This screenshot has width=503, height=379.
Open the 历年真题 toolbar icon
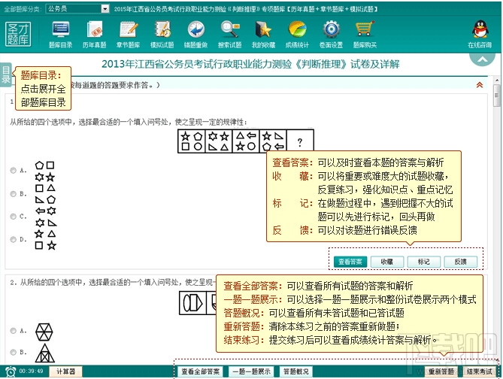(94, 35)
